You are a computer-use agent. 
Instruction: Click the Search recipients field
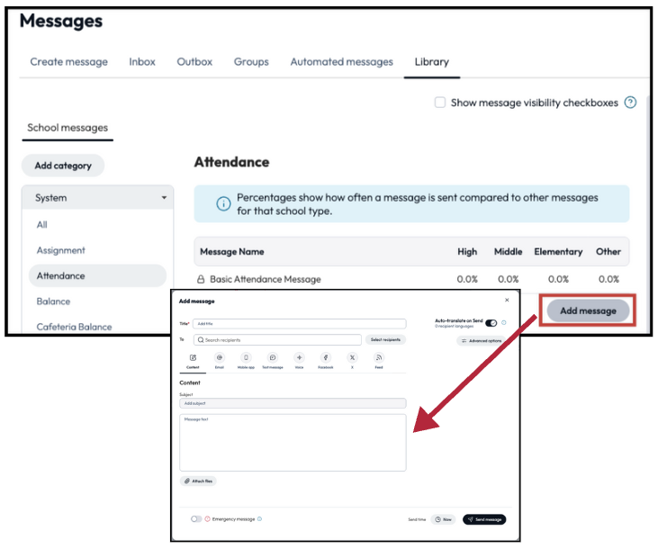[278, 340]
